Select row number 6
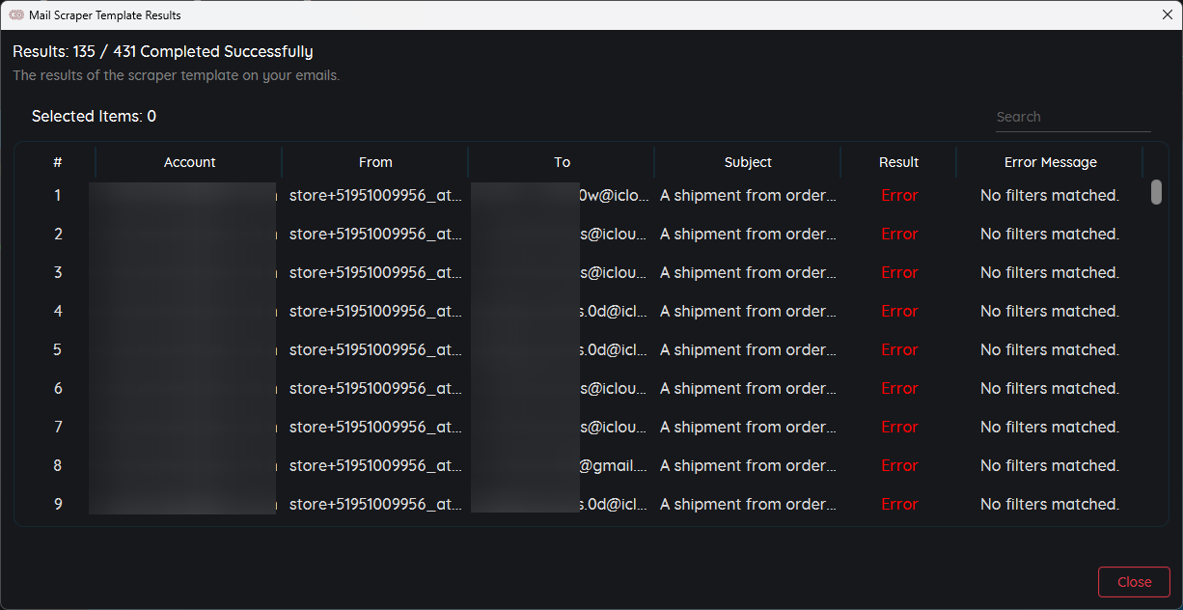 57,388
